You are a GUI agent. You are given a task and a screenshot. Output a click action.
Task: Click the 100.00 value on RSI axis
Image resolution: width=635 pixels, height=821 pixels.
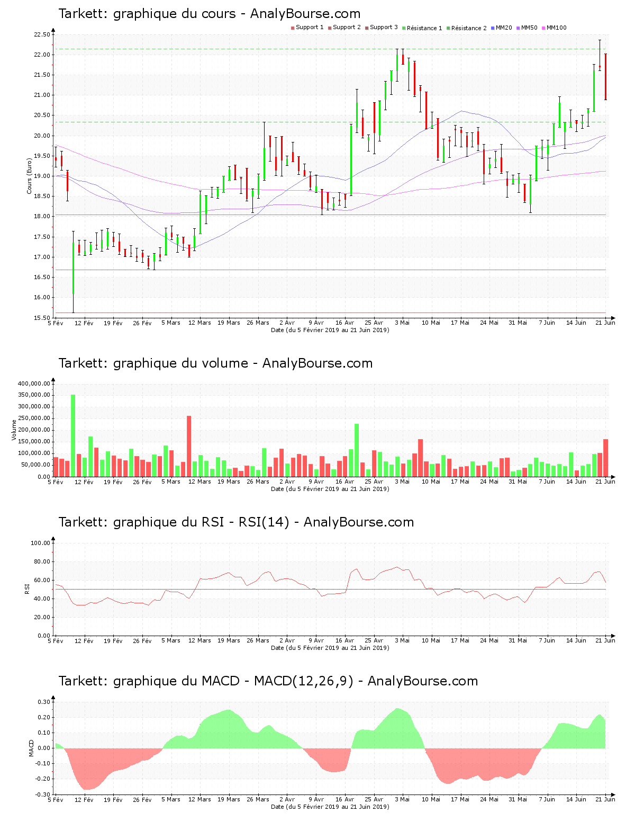(40, 543)
